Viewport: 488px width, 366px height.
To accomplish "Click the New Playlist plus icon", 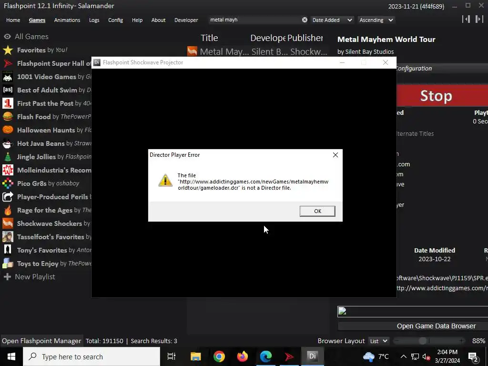I will pos(8,277).
